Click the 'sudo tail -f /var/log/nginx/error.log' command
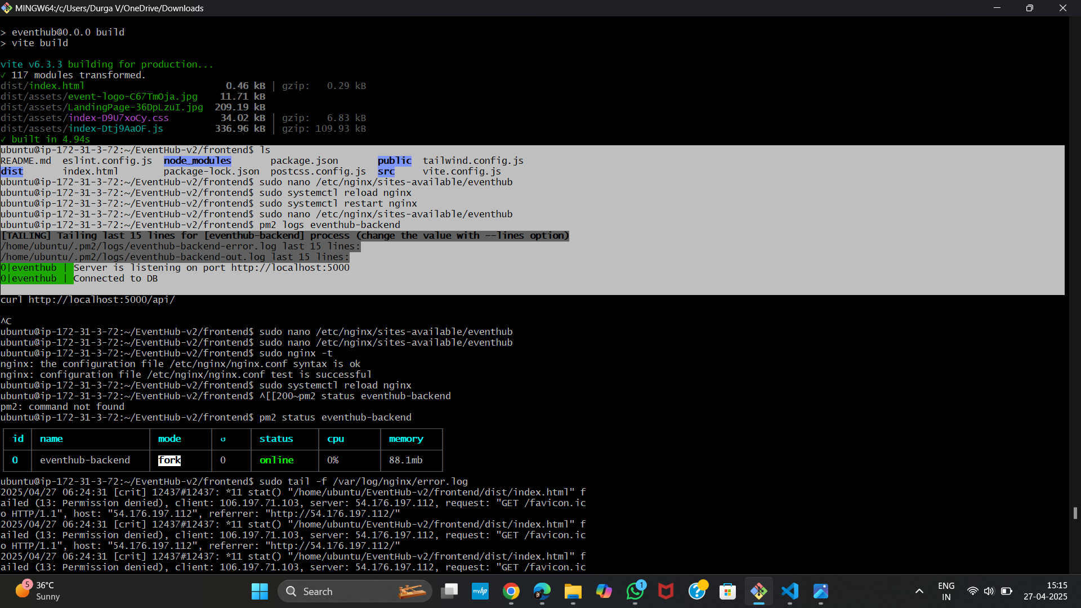The width and height of the screenshot is (1081, 608). (364, 481)
